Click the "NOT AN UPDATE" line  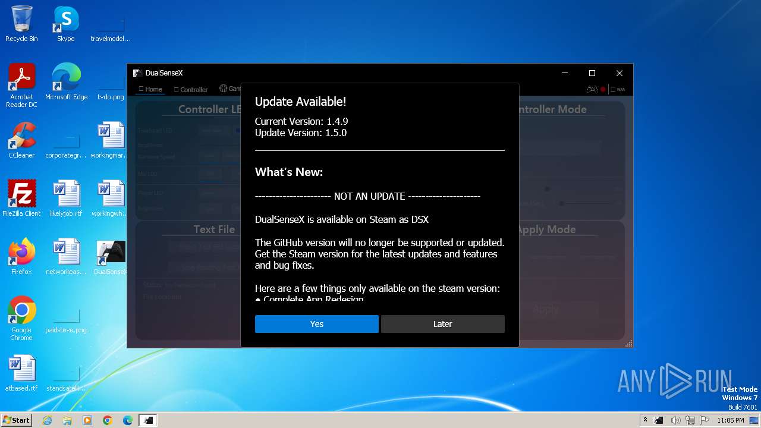(367, 196)
